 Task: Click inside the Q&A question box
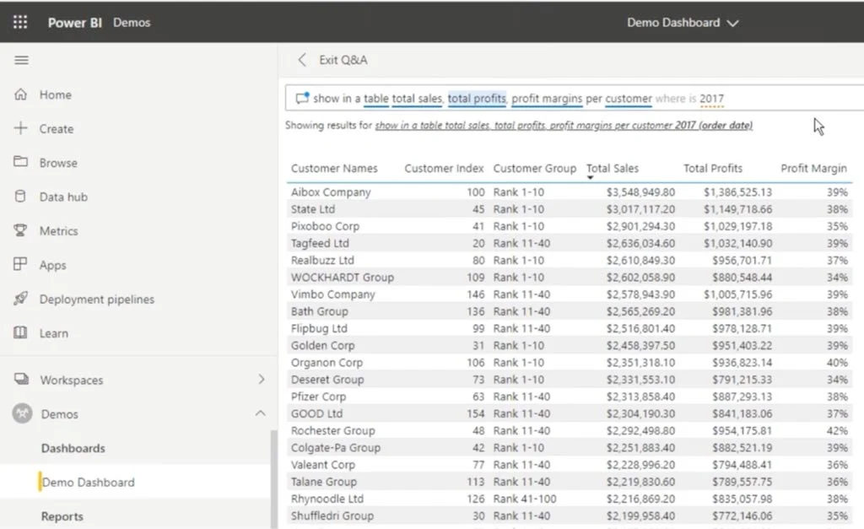575,99
